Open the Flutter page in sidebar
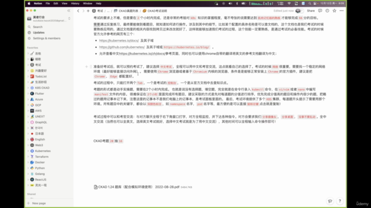Viewport: 371px width, 208px height. [39, 94]
